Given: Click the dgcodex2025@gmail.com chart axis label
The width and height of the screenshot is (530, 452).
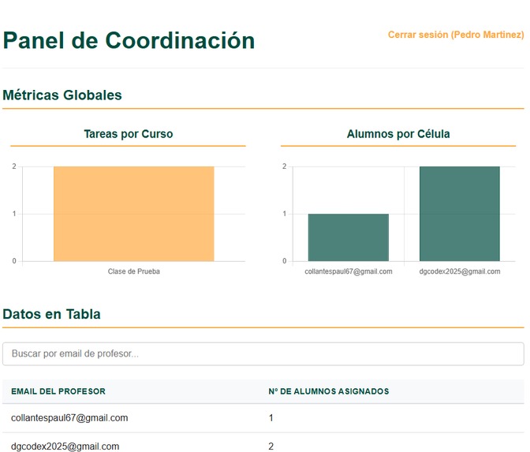Looking at the screenshot, I should (460, 271).
